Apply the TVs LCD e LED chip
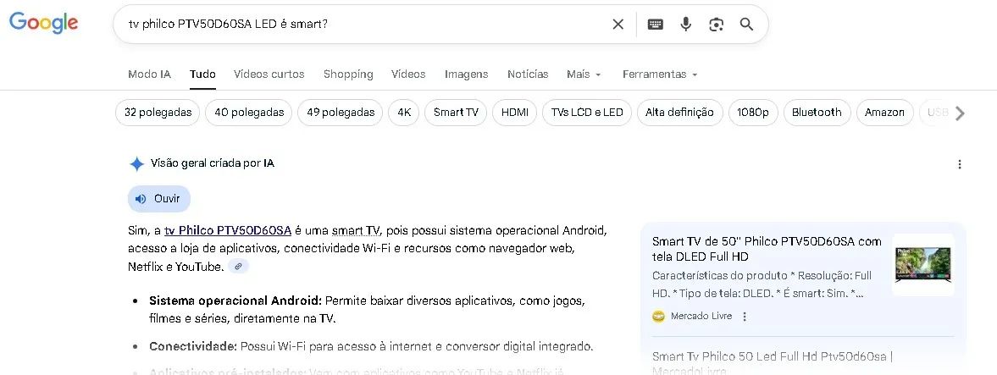The image size is (997, 375). pos(587,113)
